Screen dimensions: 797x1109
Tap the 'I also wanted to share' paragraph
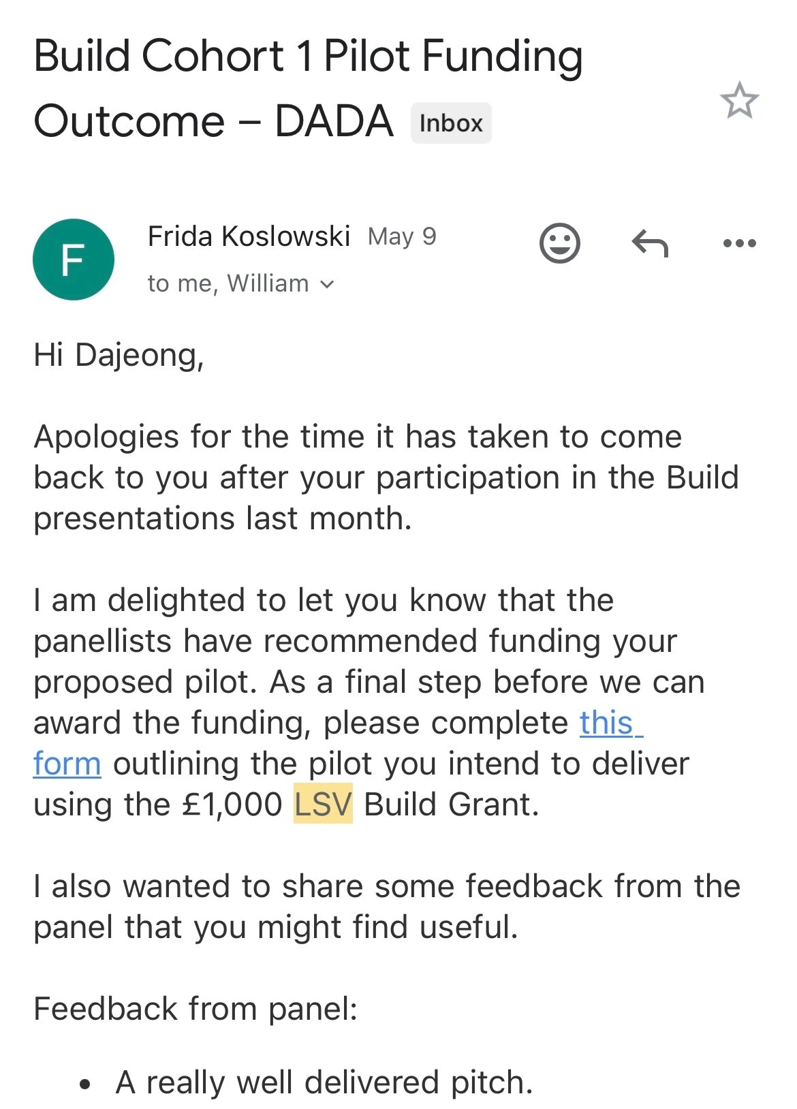[x=385, y=907]
